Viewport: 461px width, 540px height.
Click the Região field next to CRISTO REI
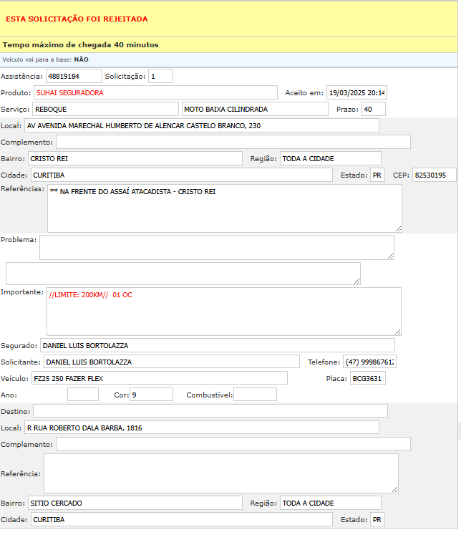(x=331, y=159)
